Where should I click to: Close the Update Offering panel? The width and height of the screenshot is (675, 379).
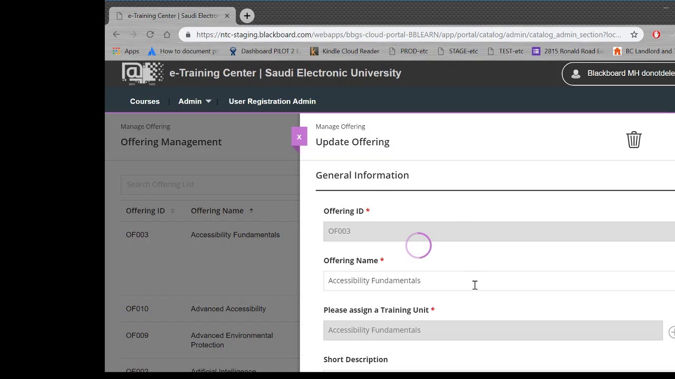click(x=299, y=137)
